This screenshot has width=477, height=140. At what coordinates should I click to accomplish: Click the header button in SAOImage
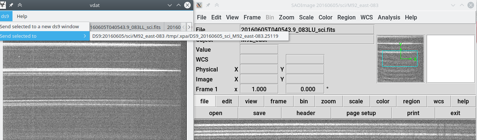click(x=306, y=113)
